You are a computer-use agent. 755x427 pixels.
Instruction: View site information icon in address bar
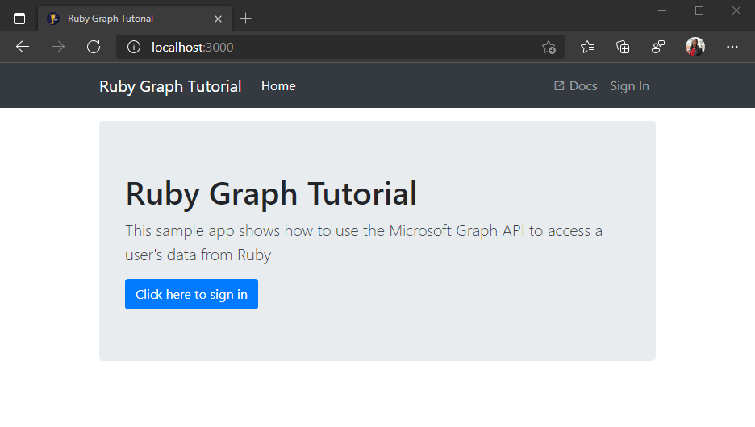point(133,47)
